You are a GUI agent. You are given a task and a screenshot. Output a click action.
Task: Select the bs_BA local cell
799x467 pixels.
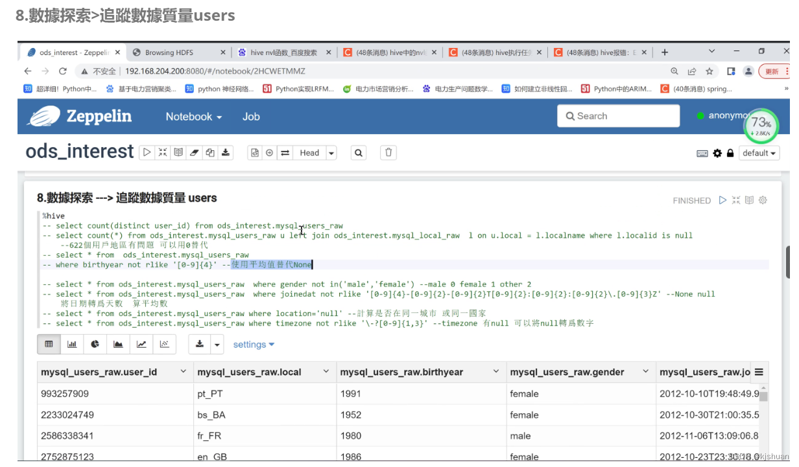pyautogui.click(x=265, y=415)
